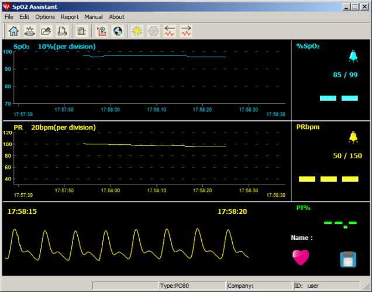
Task: Open the Manual menu
Action: point(94,17)
